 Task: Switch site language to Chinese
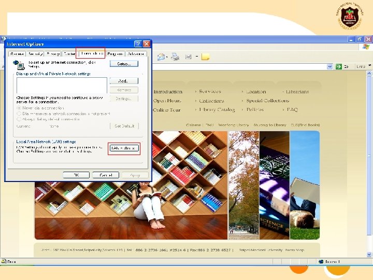[x=193, y=125]
